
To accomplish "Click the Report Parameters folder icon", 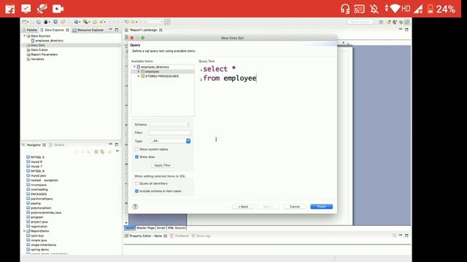I will pos(28,55).
